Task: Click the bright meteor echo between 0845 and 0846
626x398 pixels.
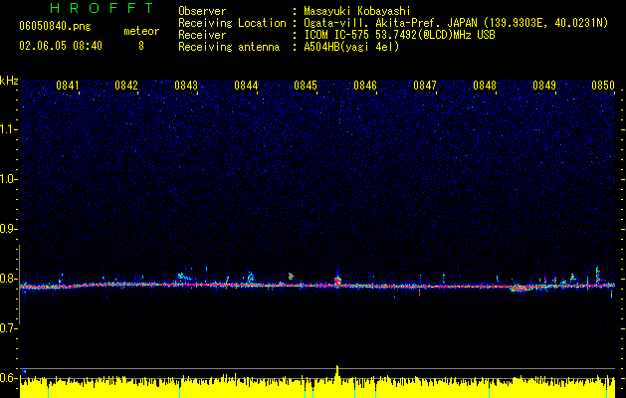Action: pyautogui.click(x=337, y=280)
